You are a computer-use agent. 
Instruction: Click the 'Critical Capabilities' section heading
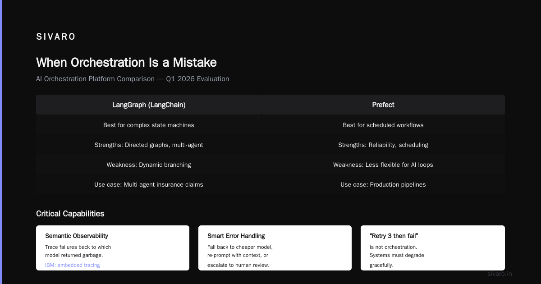[70, 214]
